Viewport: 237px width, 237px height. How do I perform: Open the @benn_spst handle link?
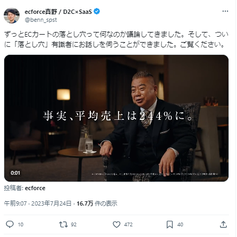click(x=41, y=20)
